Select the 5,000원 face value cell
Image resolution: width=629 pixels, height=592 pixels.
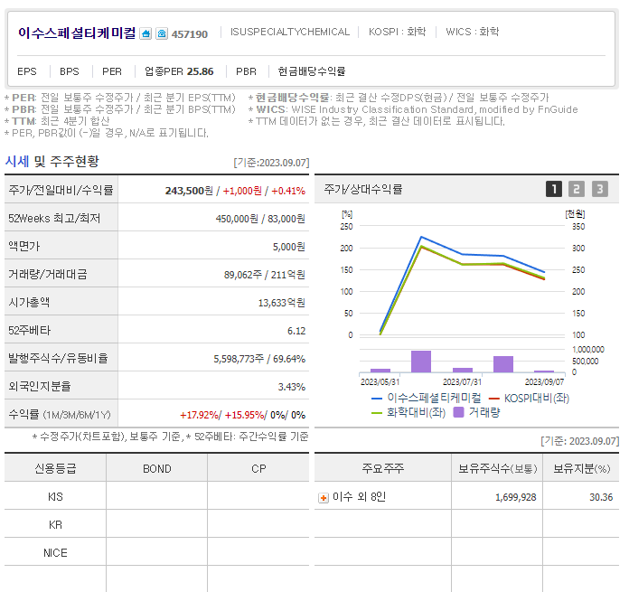pyautogui.click(x=289, y=247)
